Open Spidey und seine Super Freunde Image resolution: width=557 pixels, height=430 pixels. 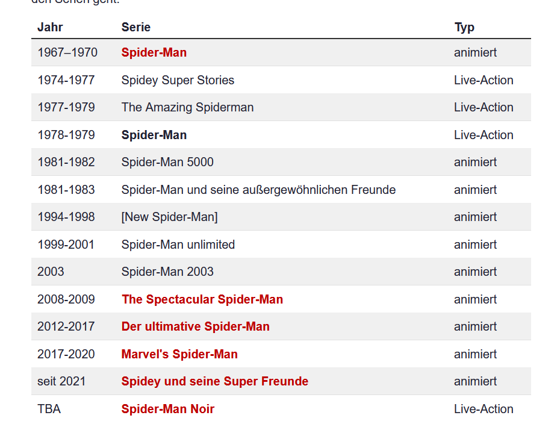point(214,381)
